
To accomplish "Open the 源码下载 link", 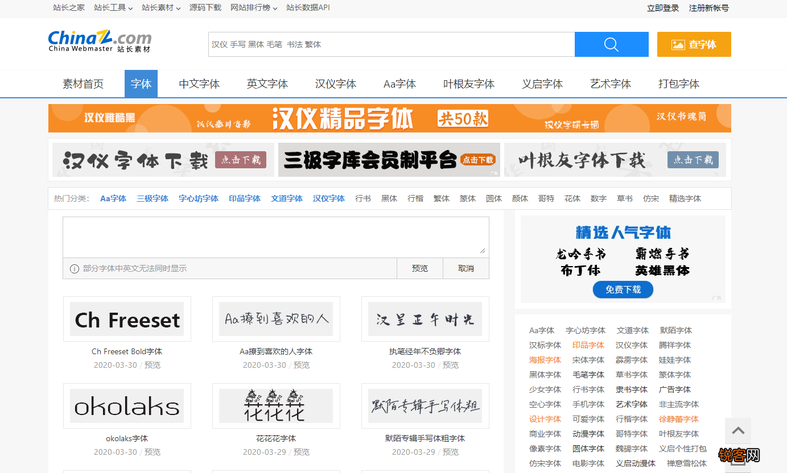I will coord(205,8).
